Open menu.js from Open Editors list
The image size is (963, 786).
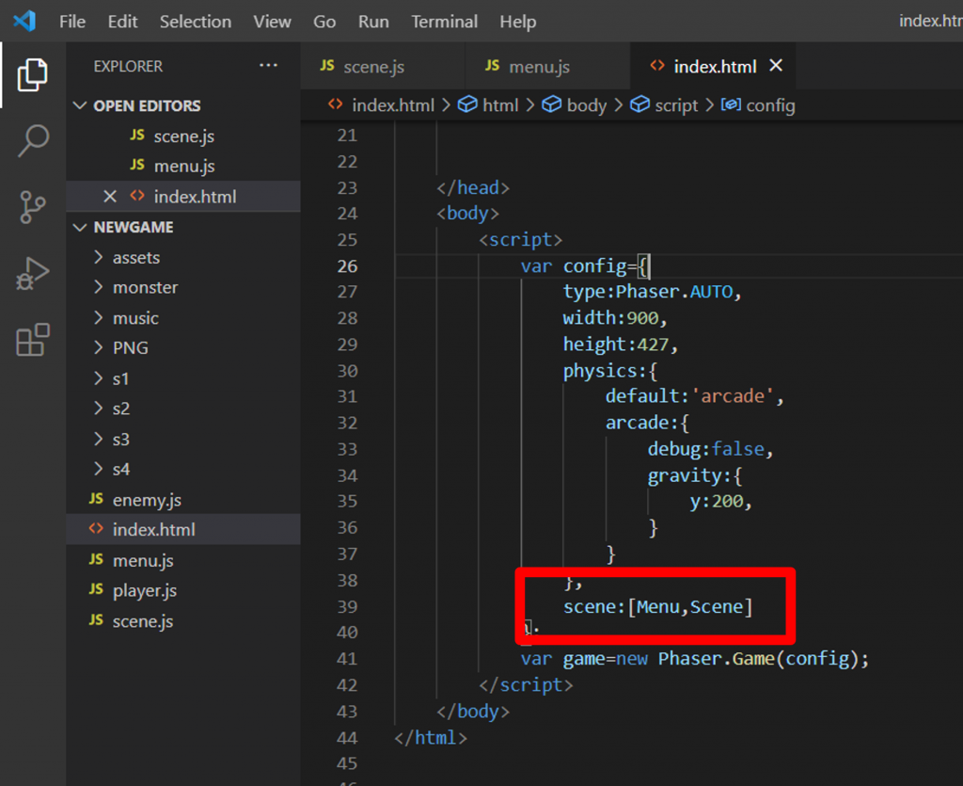(x=183, y=166)
